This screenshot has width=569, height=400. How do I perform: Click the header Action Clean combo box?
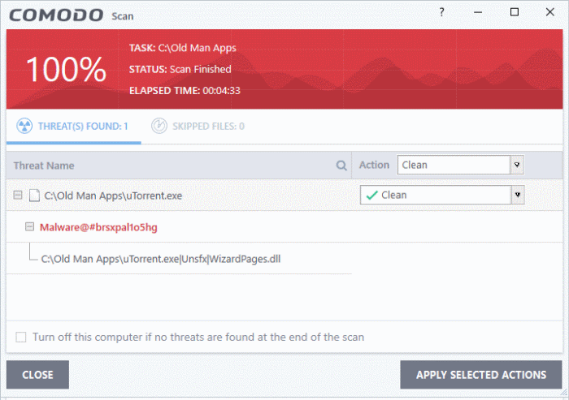(x=460, y=165)
